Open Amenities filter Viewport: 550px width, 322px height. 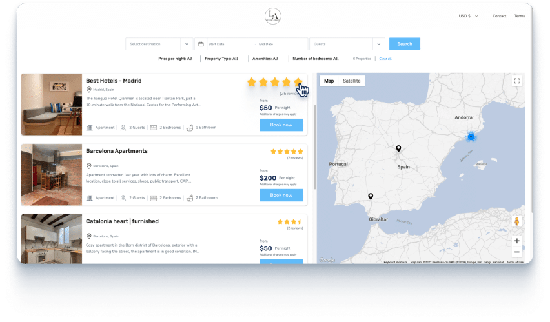tap(265, 59)
